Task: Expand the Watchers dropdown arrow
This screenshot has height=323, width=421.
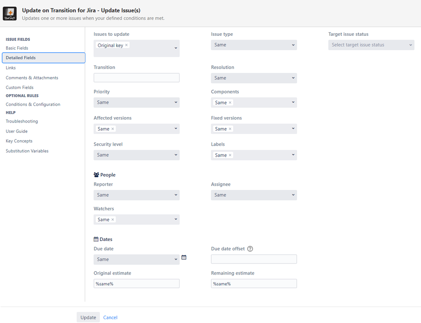Action: (x=176, y=219)
